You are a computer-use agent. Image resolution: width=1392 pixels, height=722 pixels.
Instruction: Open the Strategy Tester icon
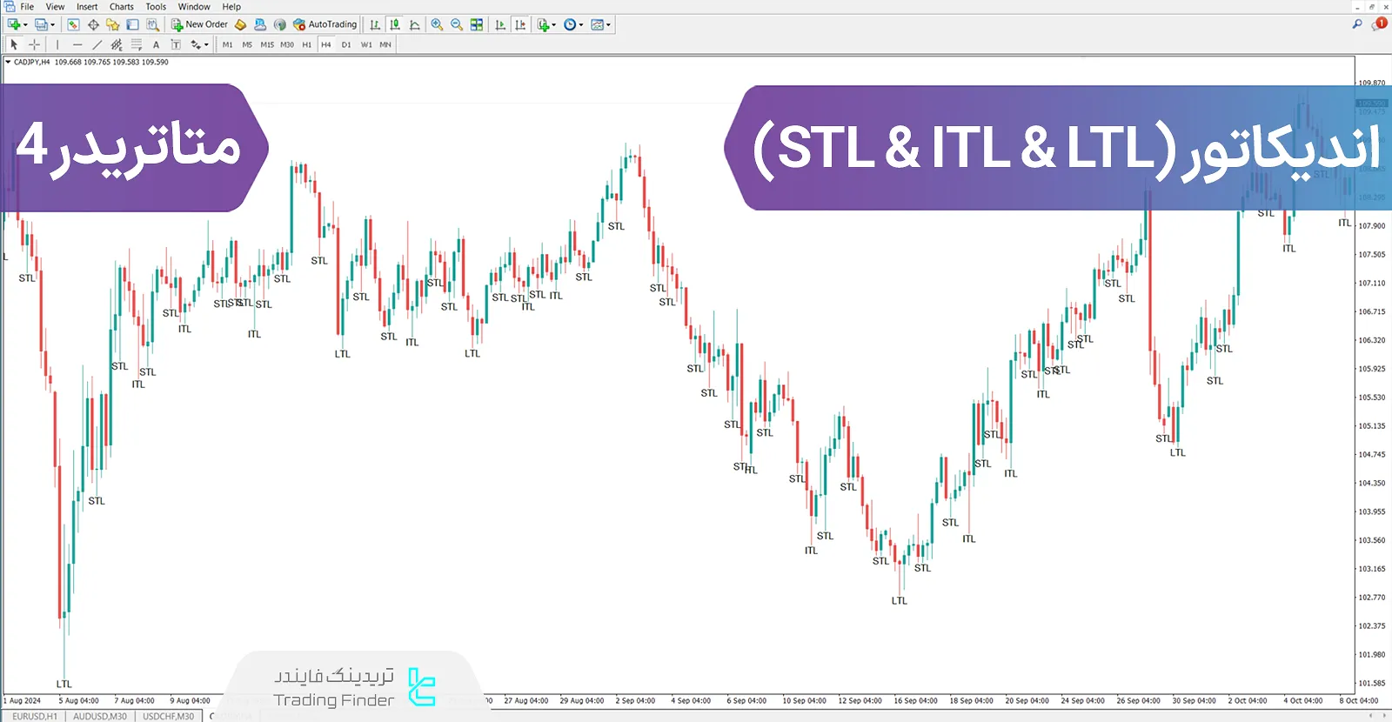[152, 24]
